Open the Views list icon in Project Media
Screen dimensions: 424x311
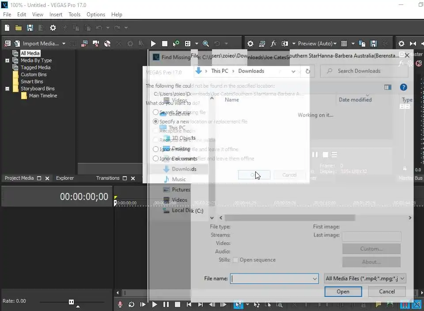pyautogui.click(x=188, y=44)
